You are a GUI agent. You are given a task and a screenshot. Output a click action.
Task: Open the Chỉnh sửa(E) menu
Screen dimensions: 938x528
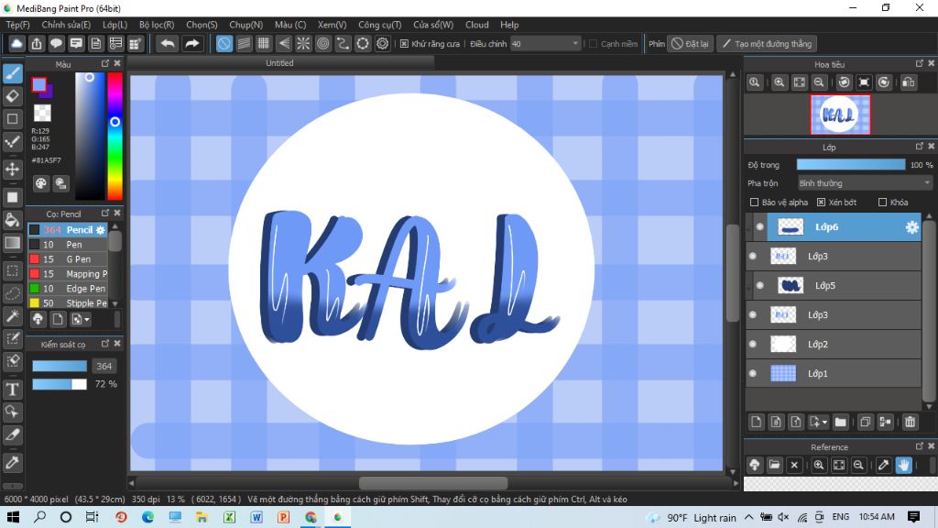click(66, 25)
